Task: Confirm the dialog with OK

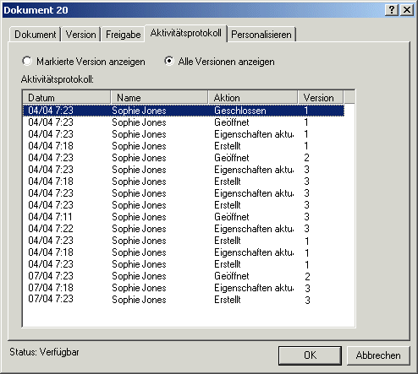Action: (x=310, y=355)
